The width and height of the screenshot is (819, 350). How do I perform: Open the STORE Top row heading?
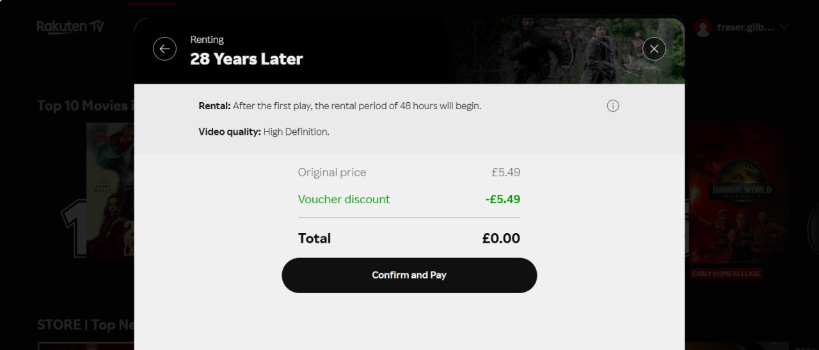coord(84,324)
